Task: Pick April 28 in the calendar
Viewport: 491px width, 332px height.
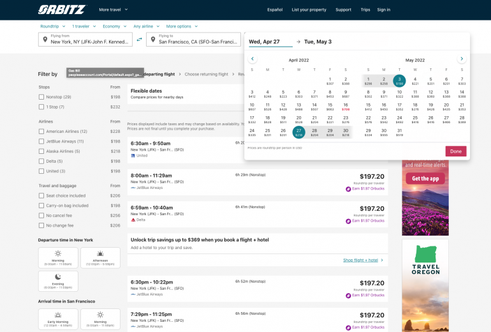Action: point(314,132)
